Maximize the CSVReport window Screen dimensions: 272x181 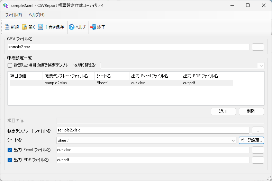pyautogui.click(x=248, y=5)
